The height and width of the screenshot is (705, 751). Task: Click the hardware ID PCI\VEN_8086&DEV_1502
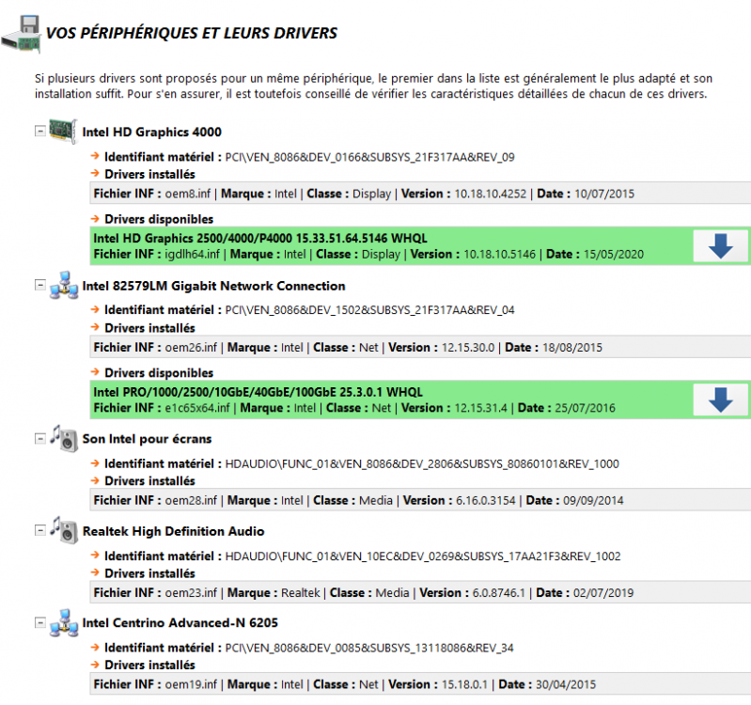pyautogui.click(x=369, y=310)
